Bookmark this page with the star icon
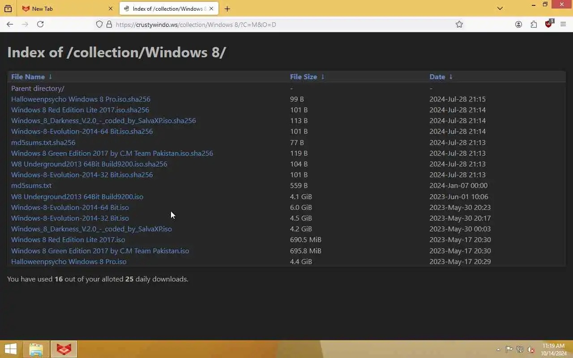573x358 pixels. pyautogui.click(x=459, y=24)
